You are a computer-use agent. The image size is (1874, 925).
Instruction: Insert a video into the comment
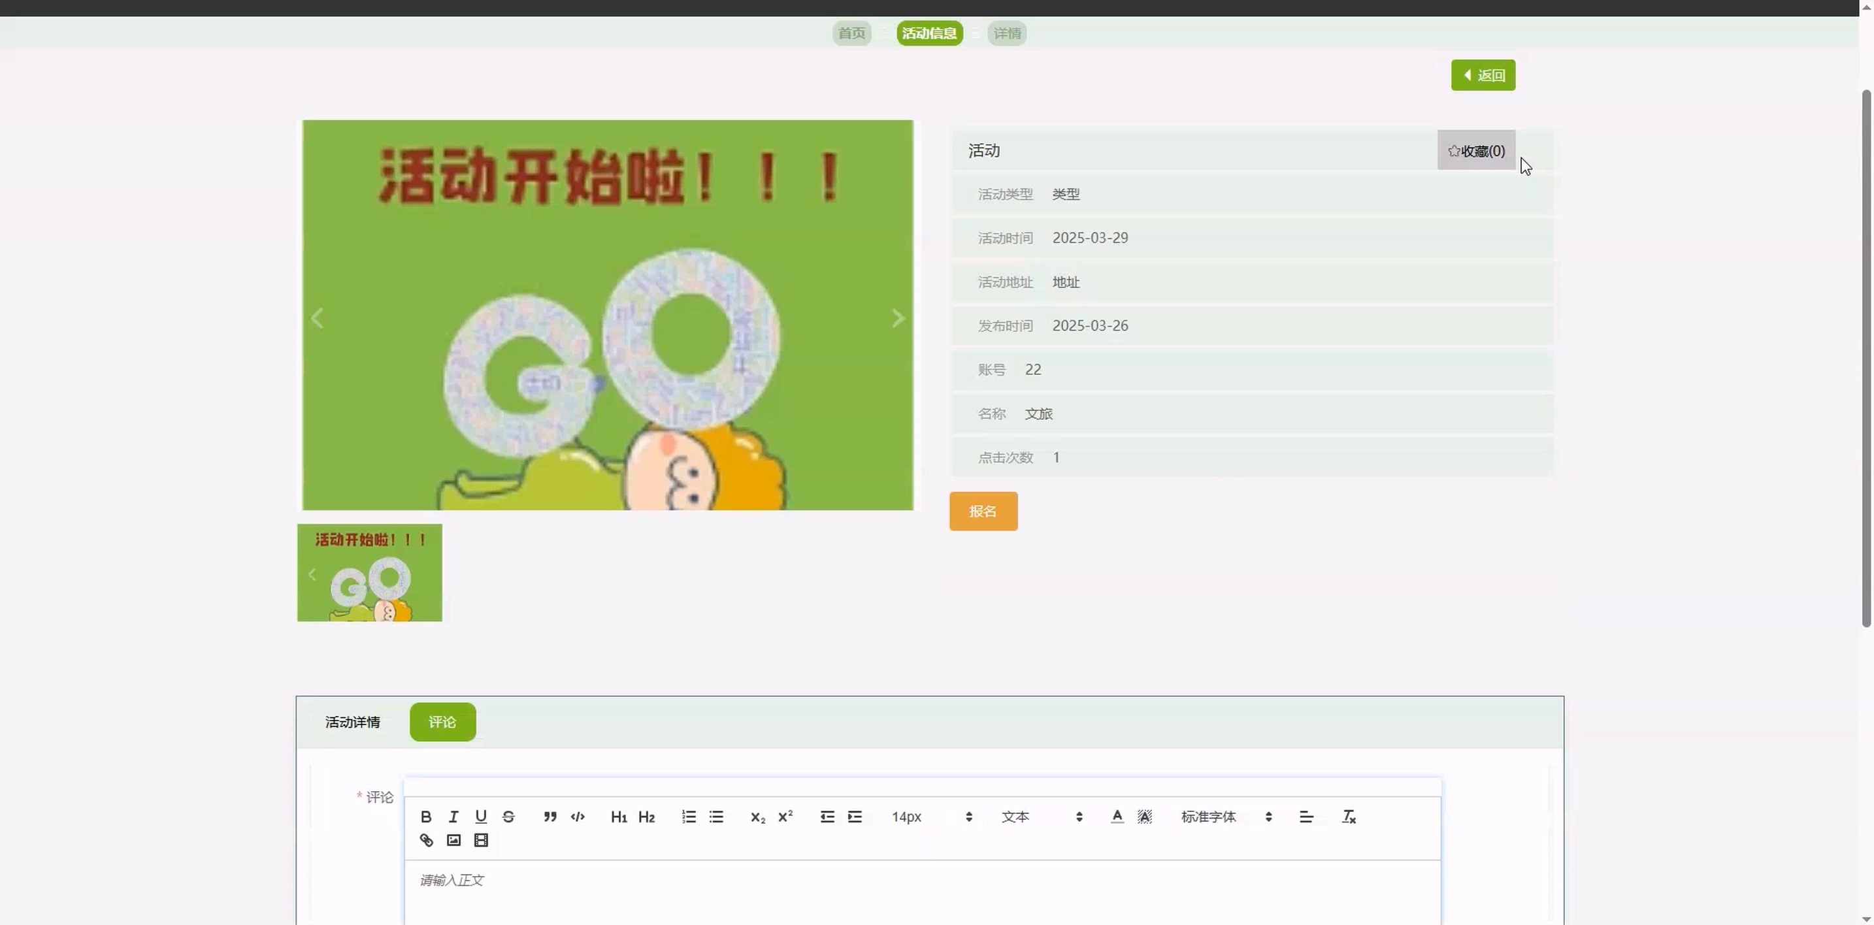click(481, 840)
